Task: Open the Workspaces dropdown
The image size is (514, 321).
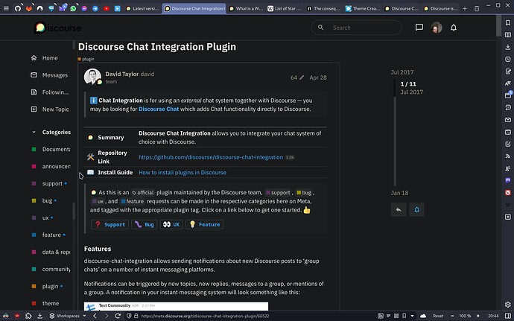Action: pyautogui.click(x=68, y=316)
